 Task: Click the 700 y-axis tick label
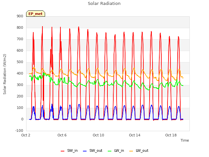tap(20, 39)
